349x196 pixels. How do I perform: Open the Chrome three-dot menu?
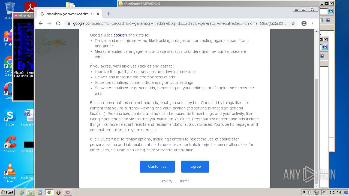point(313,23)
